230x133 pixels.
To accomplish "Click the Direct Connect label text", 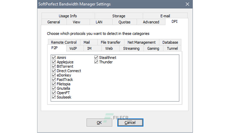I will [x=69, y=71].
